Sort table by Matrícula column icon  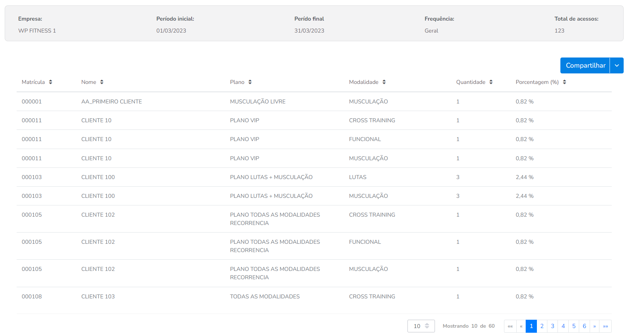tap(51, 82)
